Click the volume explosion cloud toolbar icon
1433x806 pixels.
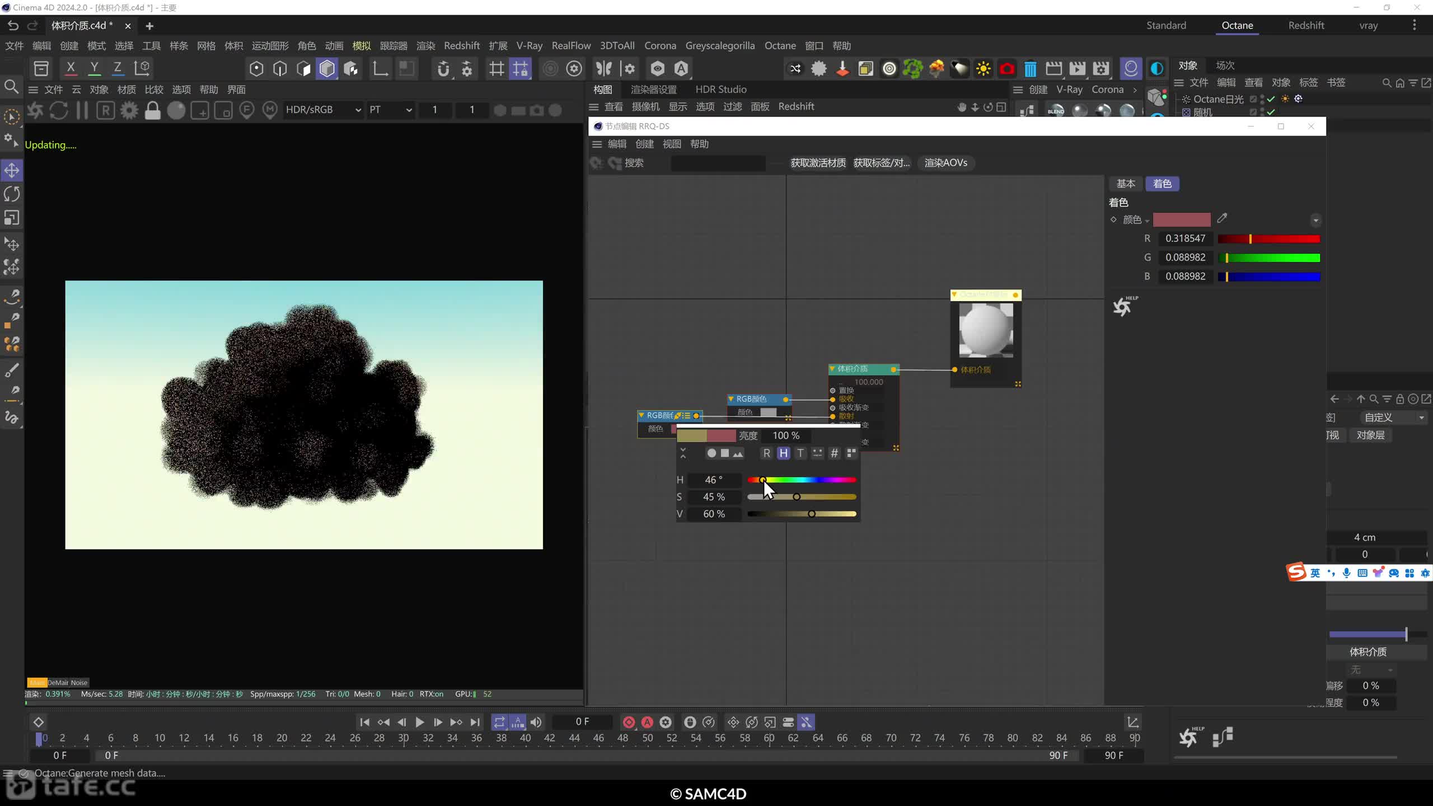pyautogui.click(x=936, y=69)
